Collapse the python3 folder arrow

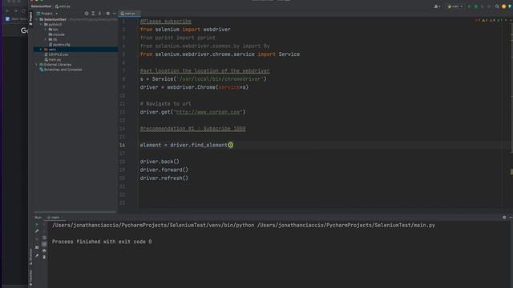41,24
